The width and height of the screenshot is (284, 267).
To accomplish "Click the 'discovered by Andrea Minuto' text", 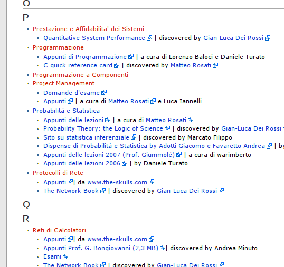I will [x=214, y=248].
